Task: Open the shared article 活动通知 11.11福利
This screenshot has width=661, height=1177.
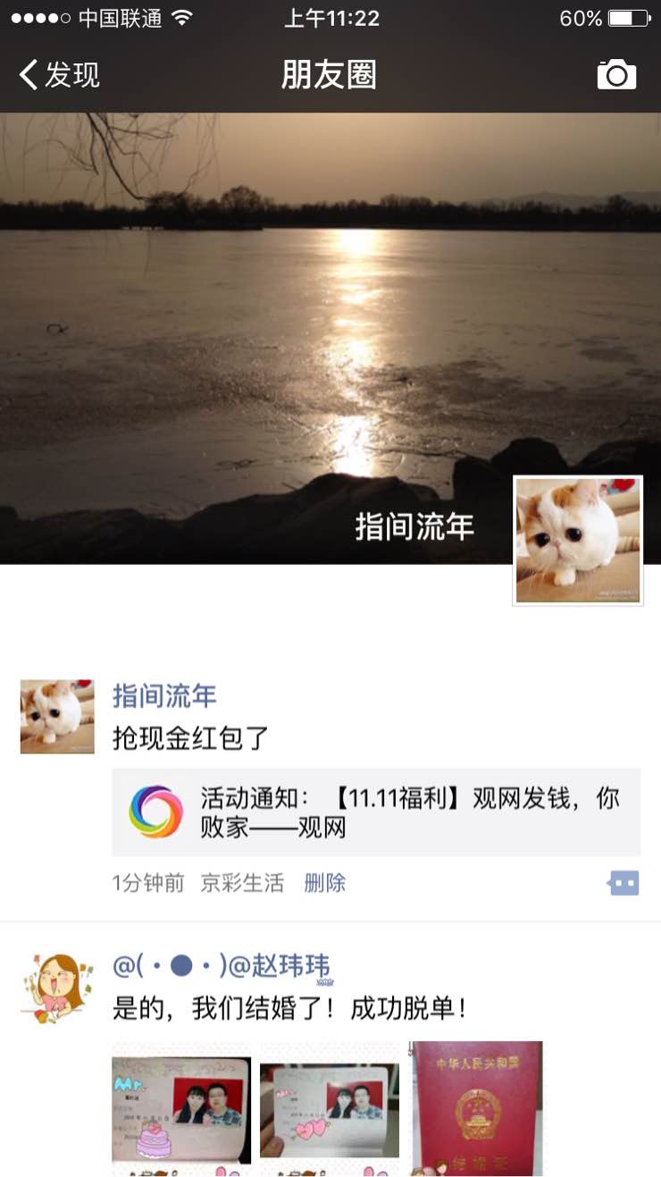Action: pyautogui.click(x=376, y=812)
